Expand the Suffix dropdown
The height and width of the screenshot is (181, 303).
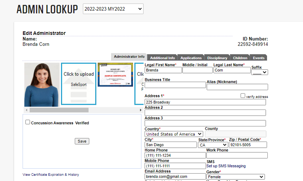click(260, 72)
